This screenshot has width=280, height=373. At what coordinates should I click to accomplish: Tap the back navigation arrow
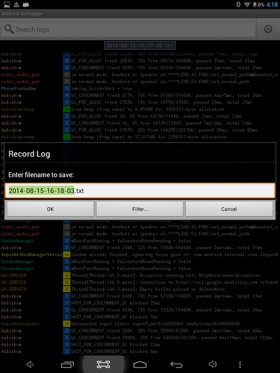[x=177, y=365]
